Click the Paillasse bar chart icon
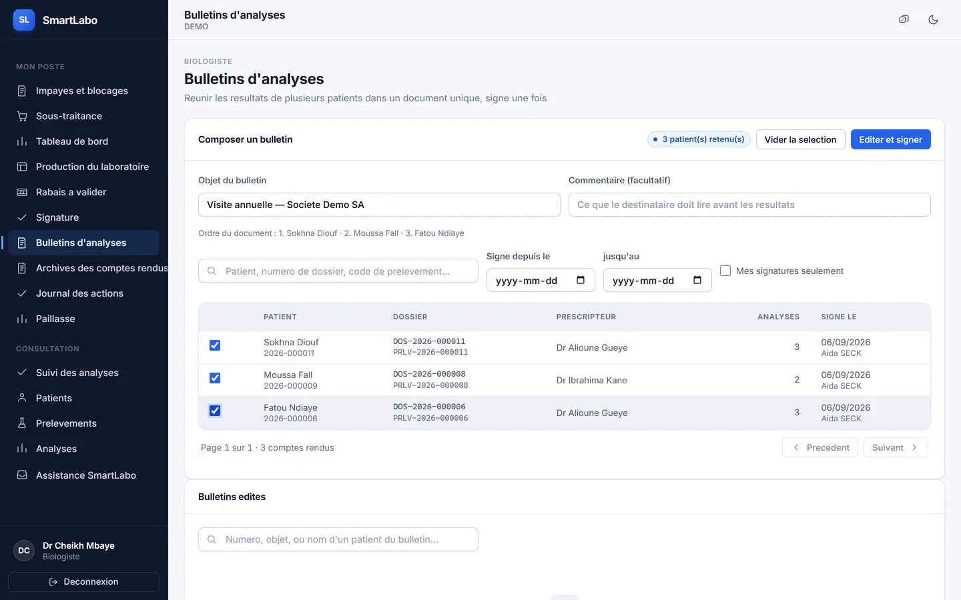 [x=22, y=319]
